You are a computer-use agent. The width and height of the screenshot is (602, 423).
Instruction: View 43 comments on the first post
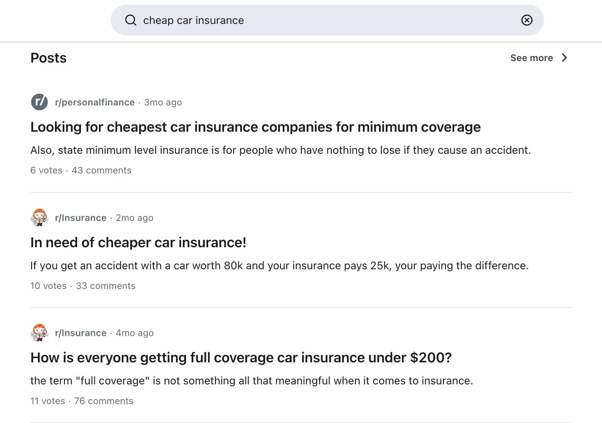(x=101, y=170)
